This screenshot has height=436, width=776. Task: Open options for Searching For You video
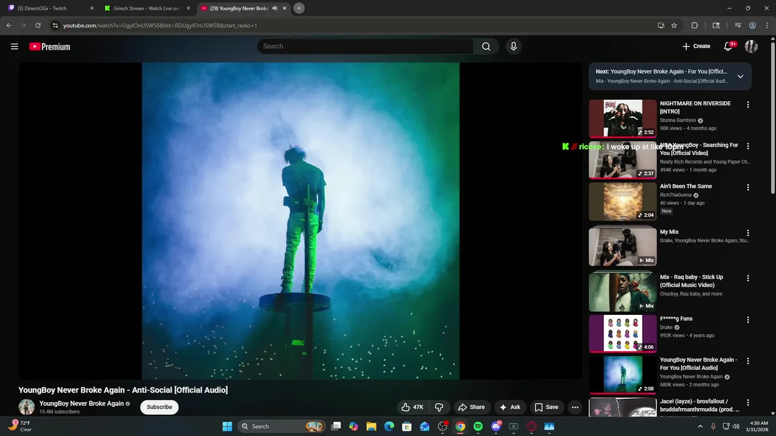click(x=748, y=147)
